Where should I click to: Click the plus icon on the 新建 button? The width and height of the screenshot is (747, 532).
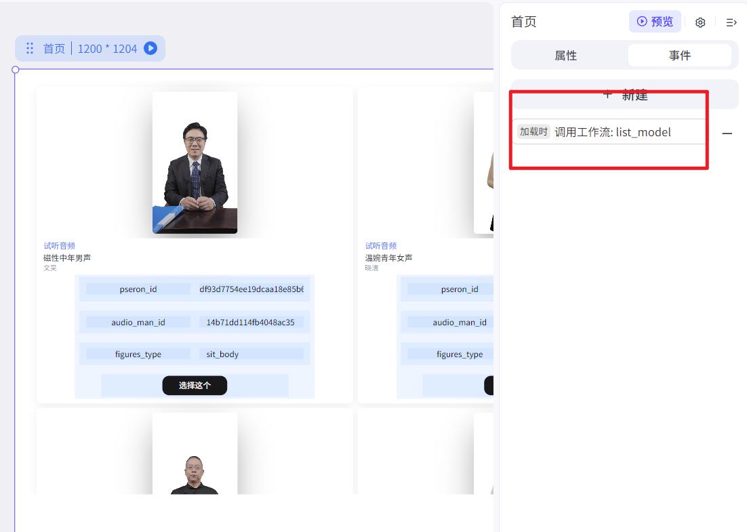pyautogui.click(x=606, y=95)
